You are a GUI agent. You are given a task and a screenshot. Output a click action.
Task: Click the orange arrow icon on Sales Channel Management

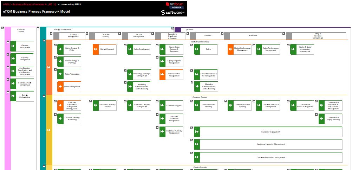click(162, 74)
